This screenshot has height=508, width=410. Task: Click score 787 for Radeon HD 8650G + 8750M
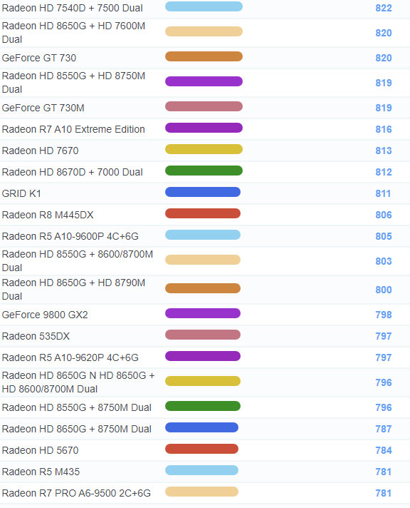coord(384,429)
